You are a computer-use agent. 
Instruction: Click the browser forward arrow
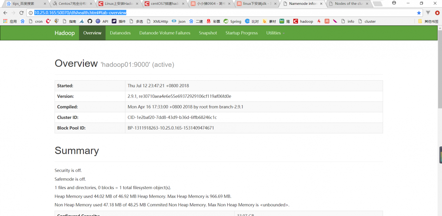click(13, 13)
